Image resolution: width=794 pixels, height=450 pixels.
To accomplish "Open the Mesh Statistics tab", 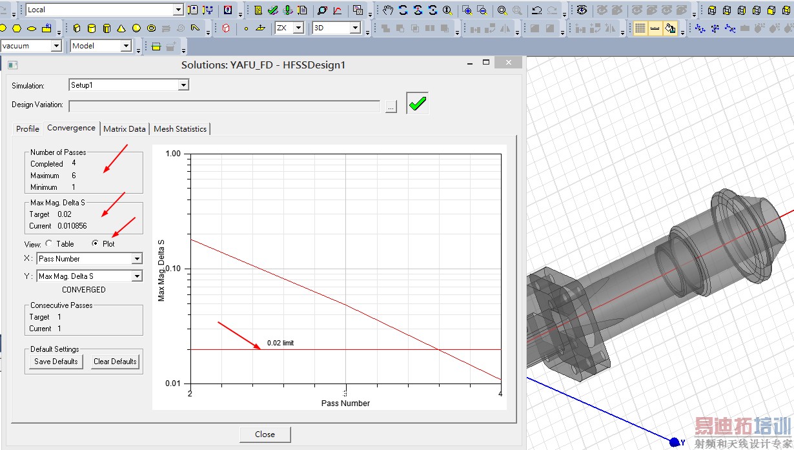I will point(180,129).
